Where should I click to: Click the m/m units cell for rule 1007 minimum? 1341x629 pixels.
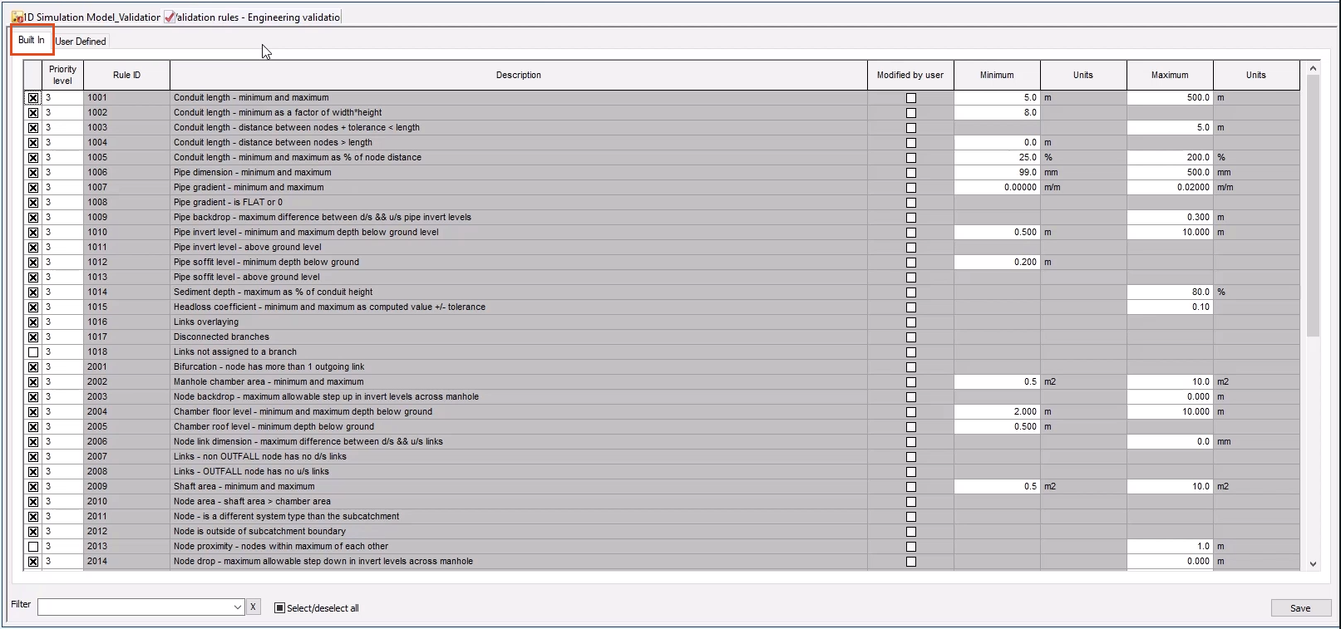(1083, 187)
